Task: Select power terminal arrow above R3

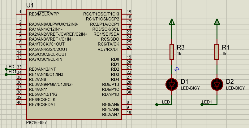Action: (172, 21)
